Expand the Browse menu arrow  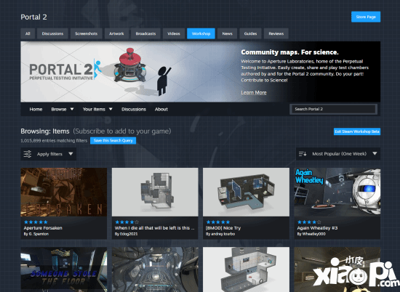tap(72, 109)
